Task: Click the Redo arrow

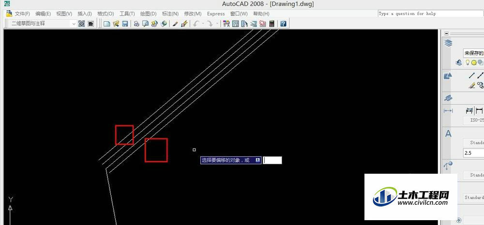Action: coord(210,23)
